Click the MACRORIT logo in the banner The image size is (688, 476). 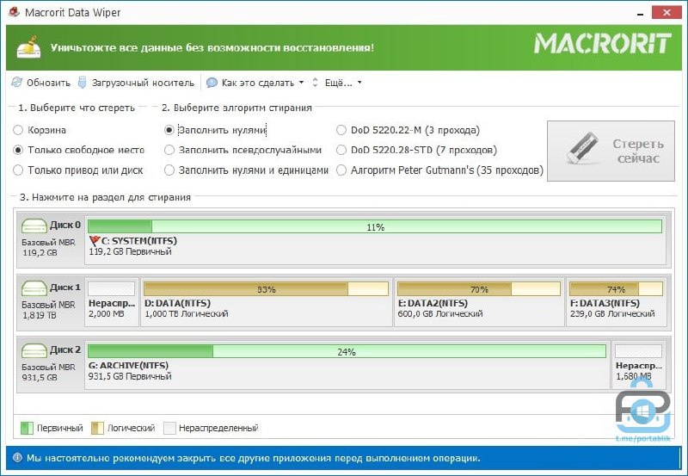[603, 44]
